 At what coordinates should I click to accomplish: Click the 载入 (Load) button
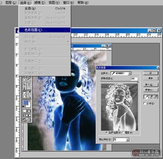click(151, 85)
